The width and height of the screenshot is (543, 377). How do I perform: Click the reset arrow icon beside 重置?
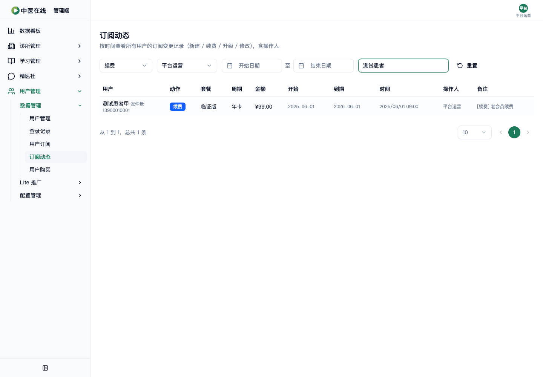click(460, 66)
